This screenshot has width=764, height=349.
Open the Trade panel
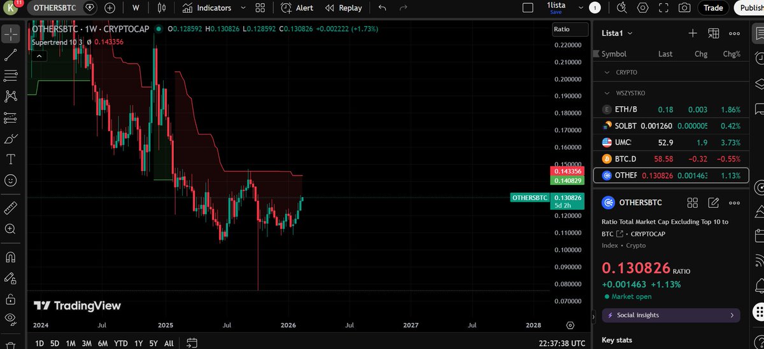coord(713,8)
